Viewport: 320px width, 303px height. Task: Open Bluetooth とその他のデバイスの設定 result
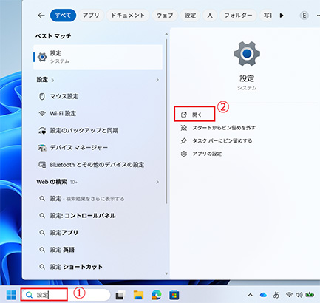pos(98,165)
